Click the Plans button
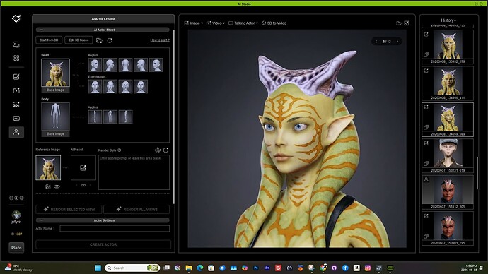Viewport: 488px width, 274px height. (x=16, y=248)
